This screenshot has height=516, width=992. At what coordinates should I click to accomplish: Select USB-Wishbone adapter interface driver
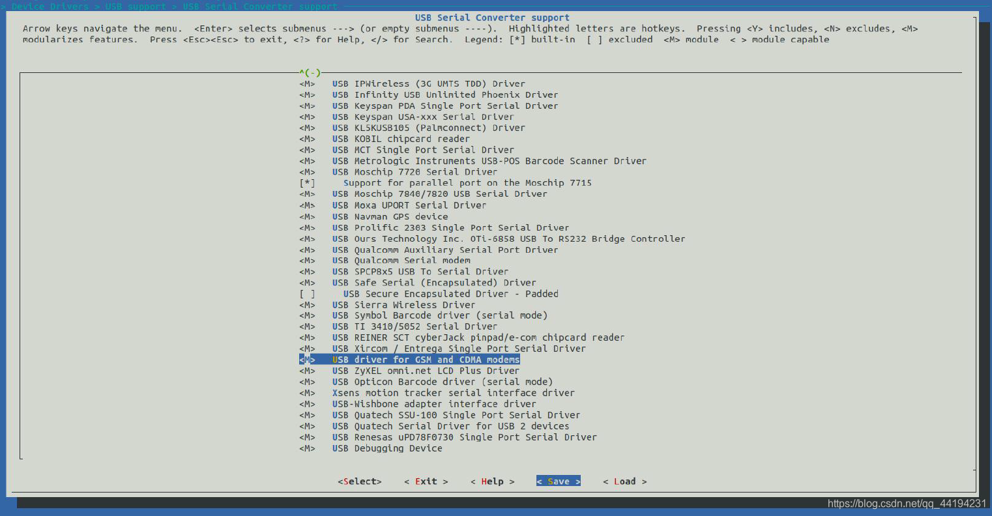(x=434, y=404)
